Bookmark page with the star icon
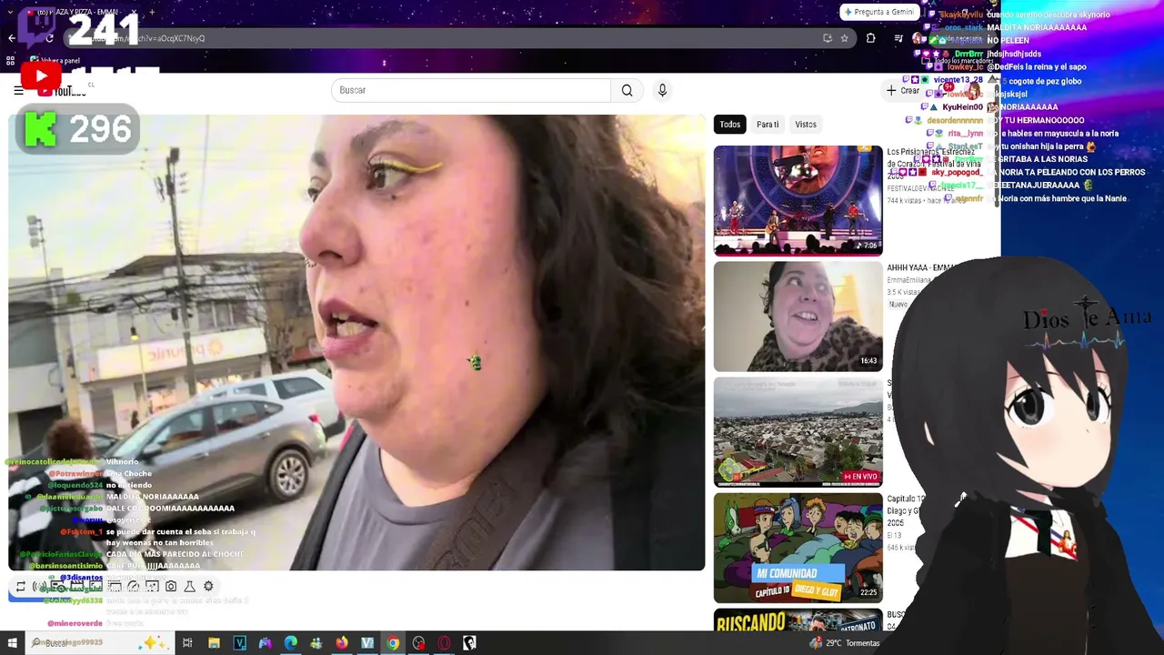 click(x=844, y=38)
